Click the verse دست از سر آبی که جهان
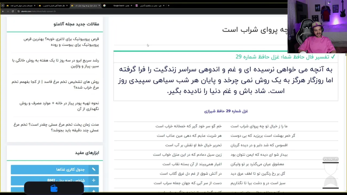The height and width of the screenshot is (195, 347). [188, 183]
